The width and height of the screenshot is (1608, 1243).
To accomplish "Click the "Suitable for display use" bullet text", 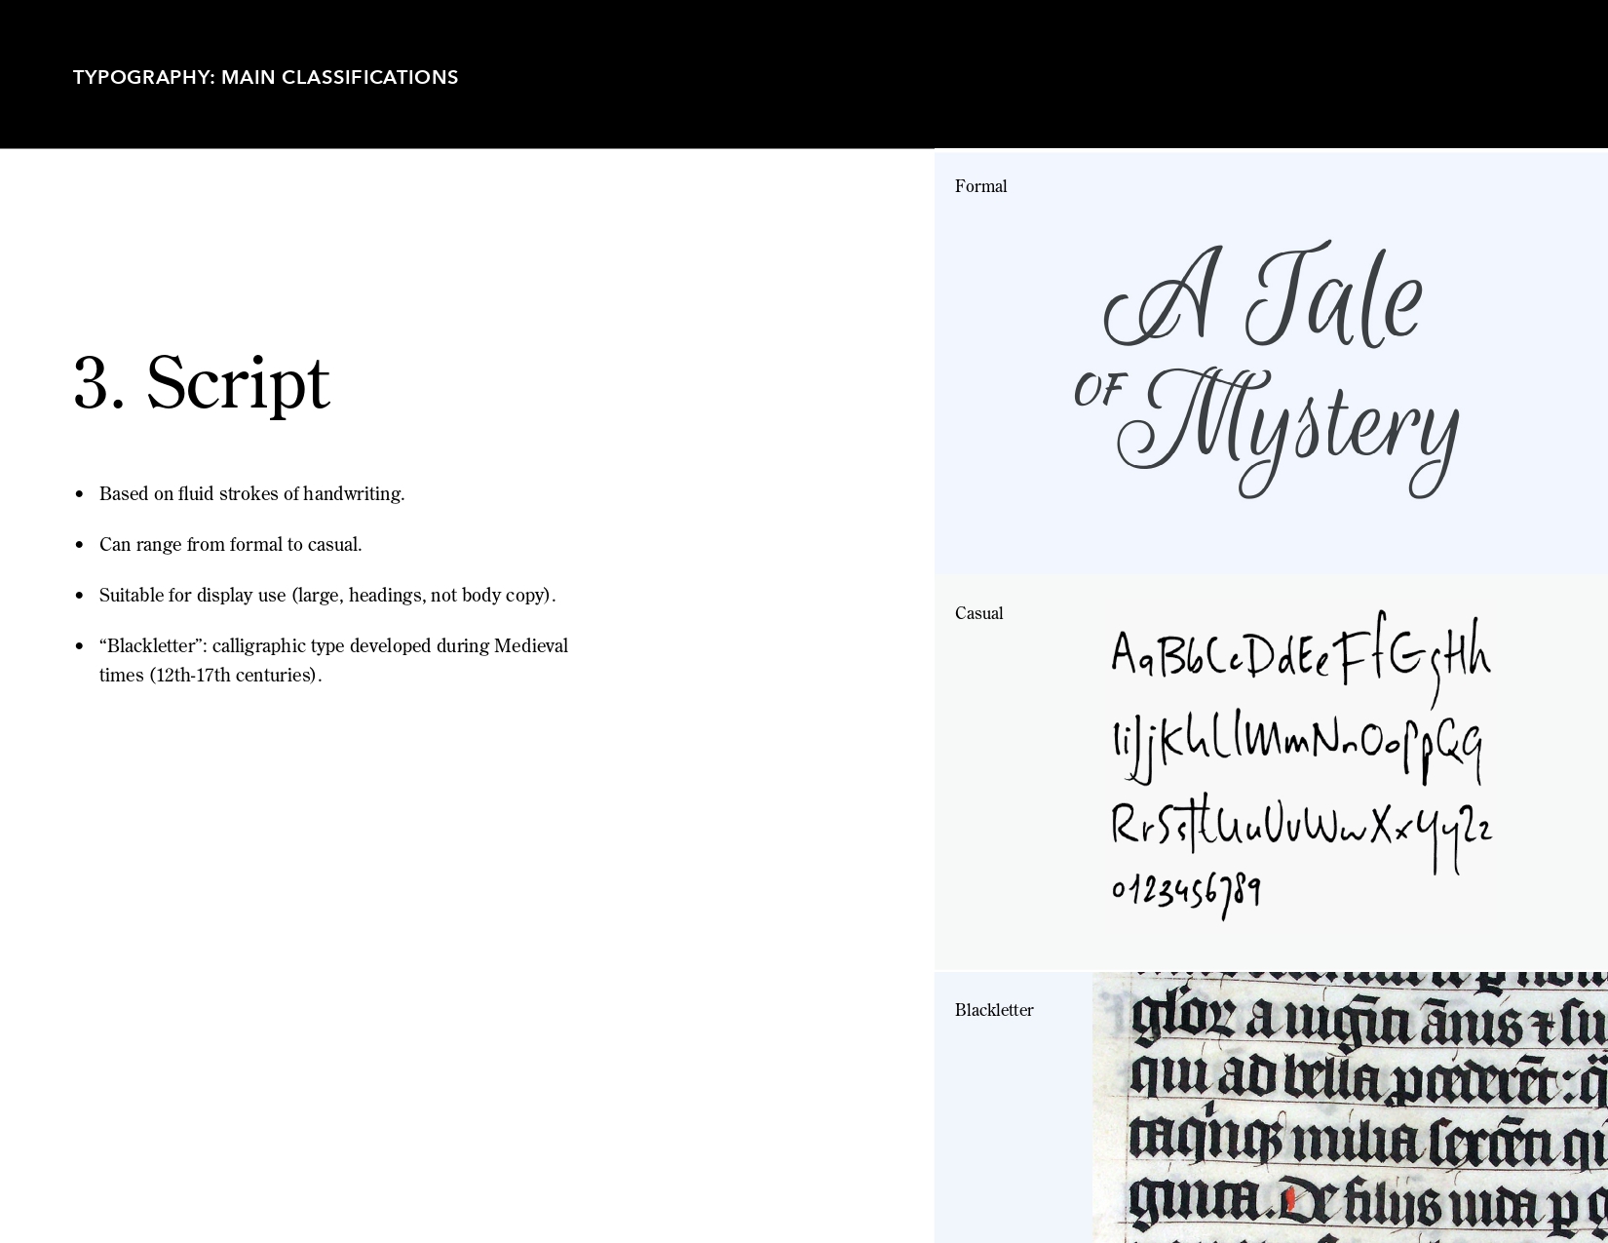I will (327, 596).
